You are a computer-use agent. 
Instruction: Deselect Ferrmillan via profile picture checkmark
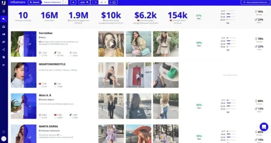[x=30, y=44]
